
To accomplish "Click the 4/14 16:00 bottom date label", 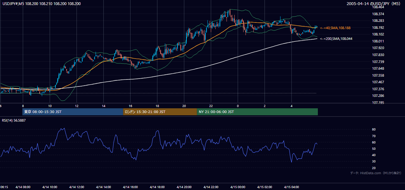I will coord(130,187).
